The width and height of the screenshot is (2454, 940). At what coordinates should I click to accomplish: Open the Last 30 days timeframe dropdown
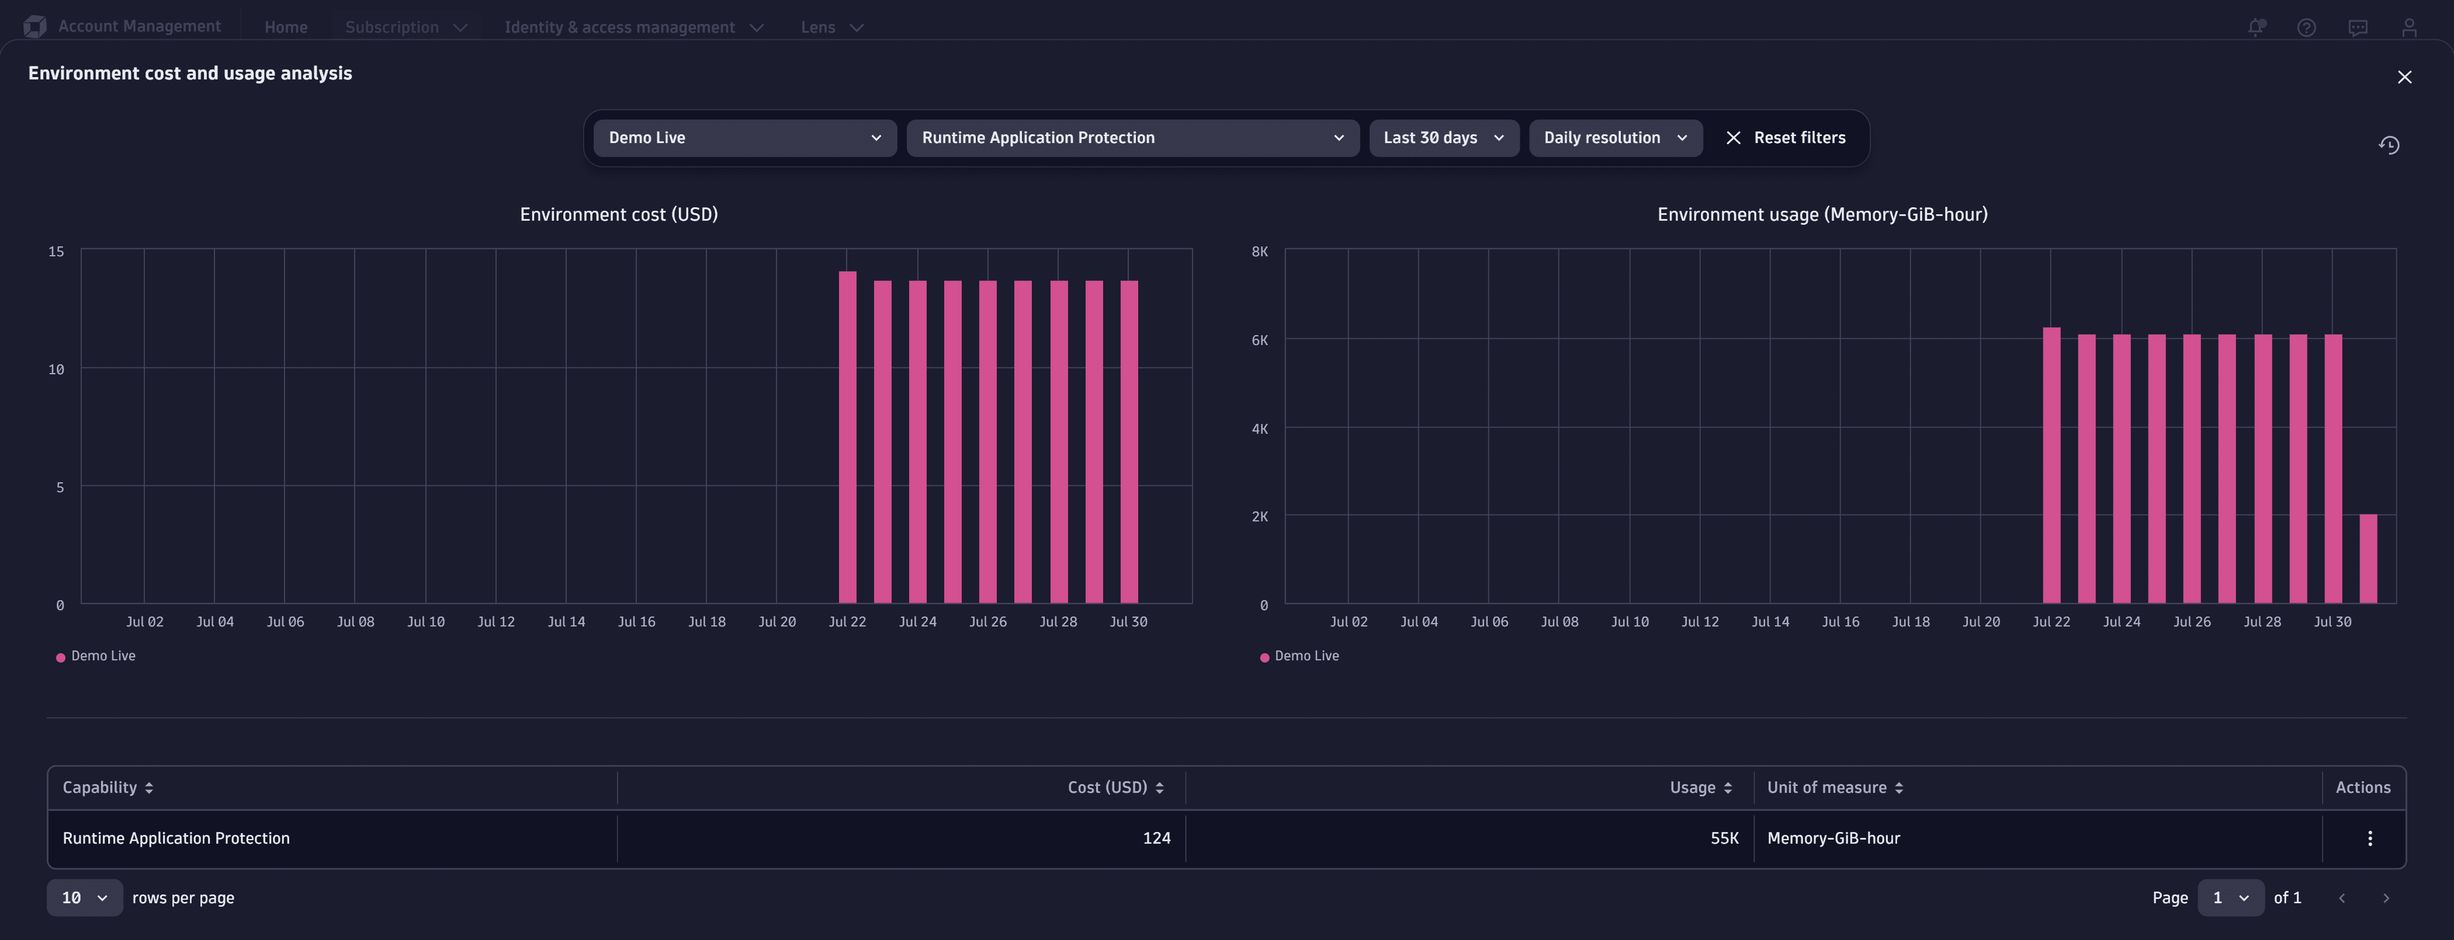1444,138
